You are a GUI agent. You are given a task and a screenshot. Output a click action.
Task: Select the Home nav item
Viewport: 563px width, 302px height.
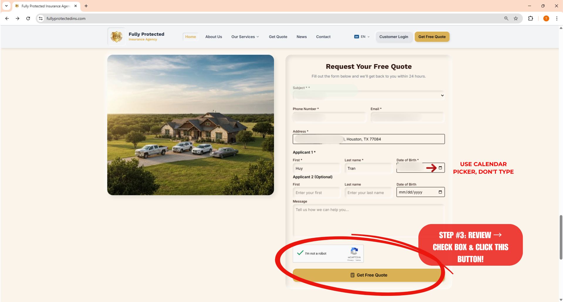pos(190,37)
